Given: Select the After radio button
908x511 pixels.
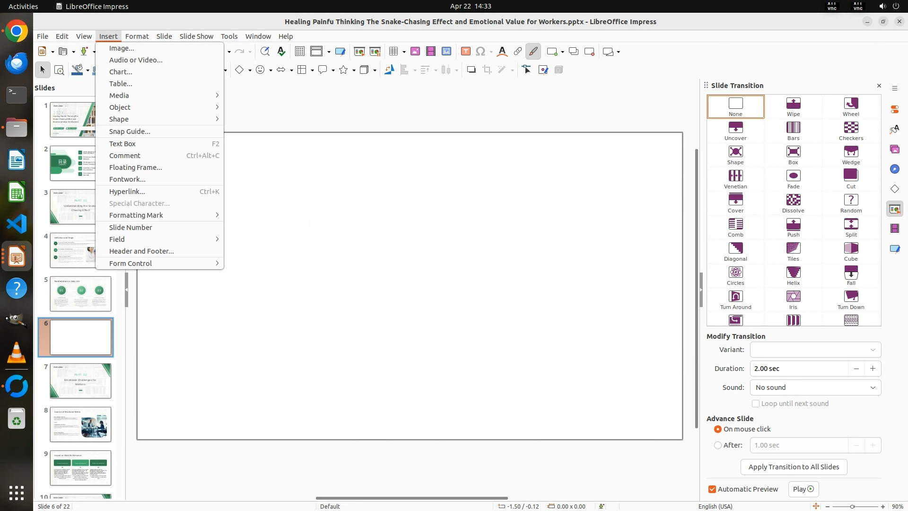Looking at the screenshot, I should coord(718,445).
